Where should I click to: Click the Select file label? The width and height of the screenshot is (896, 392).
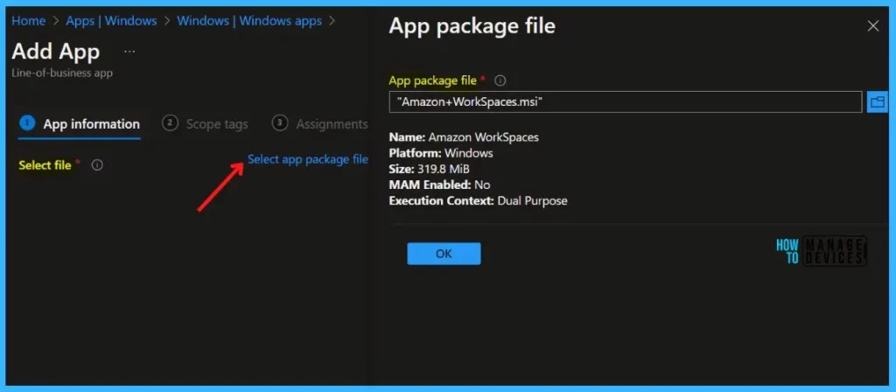click(45, 165)
